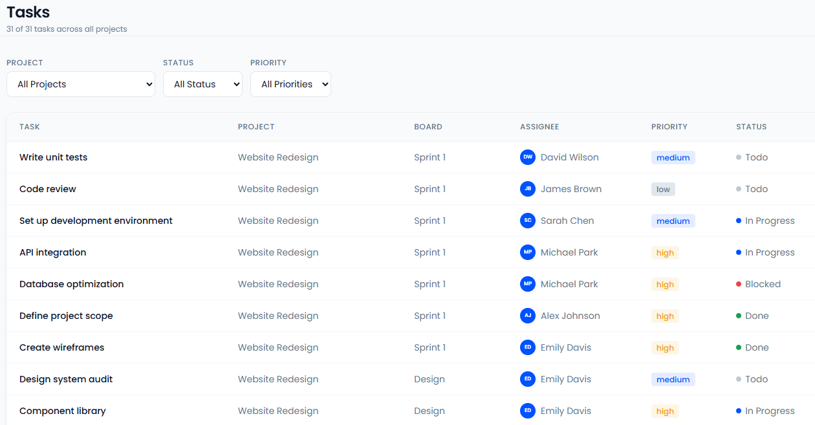
Task: Click the TASK column header
Action: click(29, 127)
